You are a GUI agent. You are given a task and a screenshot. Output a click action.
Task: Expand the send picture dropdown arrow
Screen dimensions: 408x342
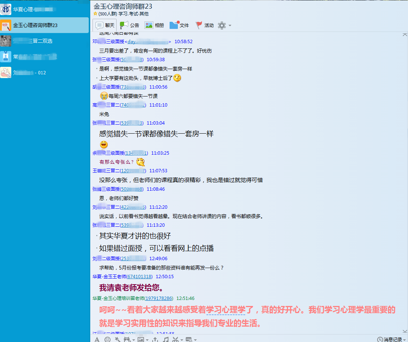tap(146, 340)
